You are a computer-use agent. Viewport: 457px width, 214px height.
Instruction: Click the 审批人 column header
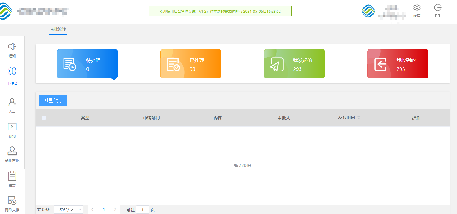coord(284,118)
